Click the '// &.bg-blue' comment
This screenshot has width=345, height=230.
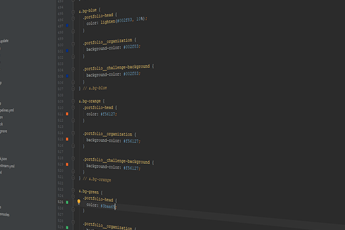pos(95,88)
